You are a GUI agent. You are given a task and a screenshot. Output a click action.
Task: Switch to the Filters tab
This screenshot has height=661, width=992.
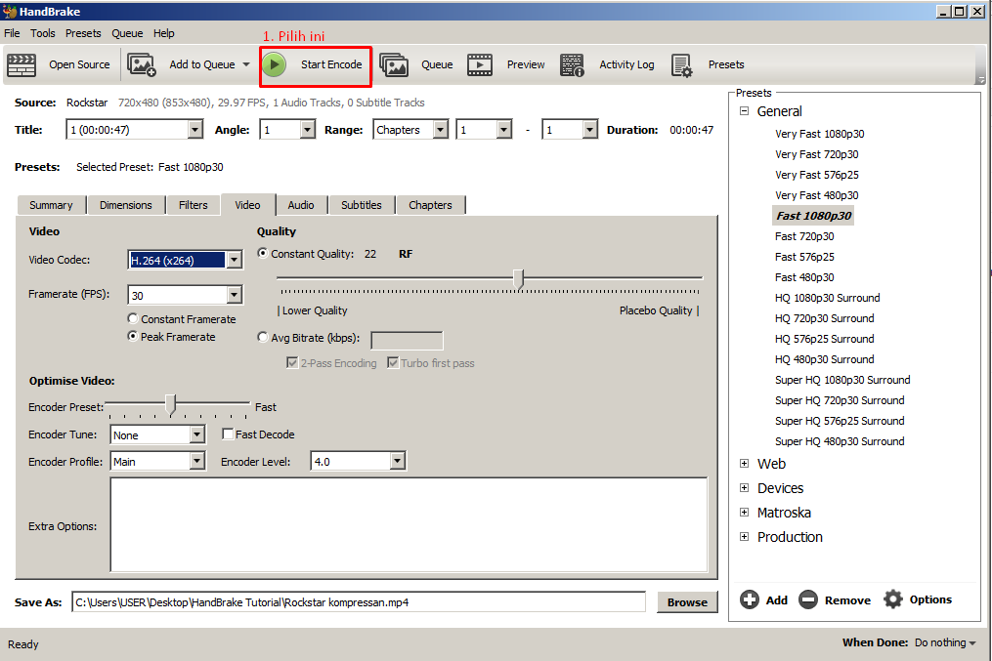point(193,205)
